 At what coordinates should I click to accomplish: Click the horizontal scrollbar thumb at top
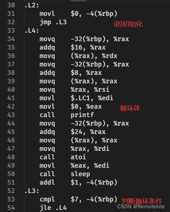tap(78, 1)
